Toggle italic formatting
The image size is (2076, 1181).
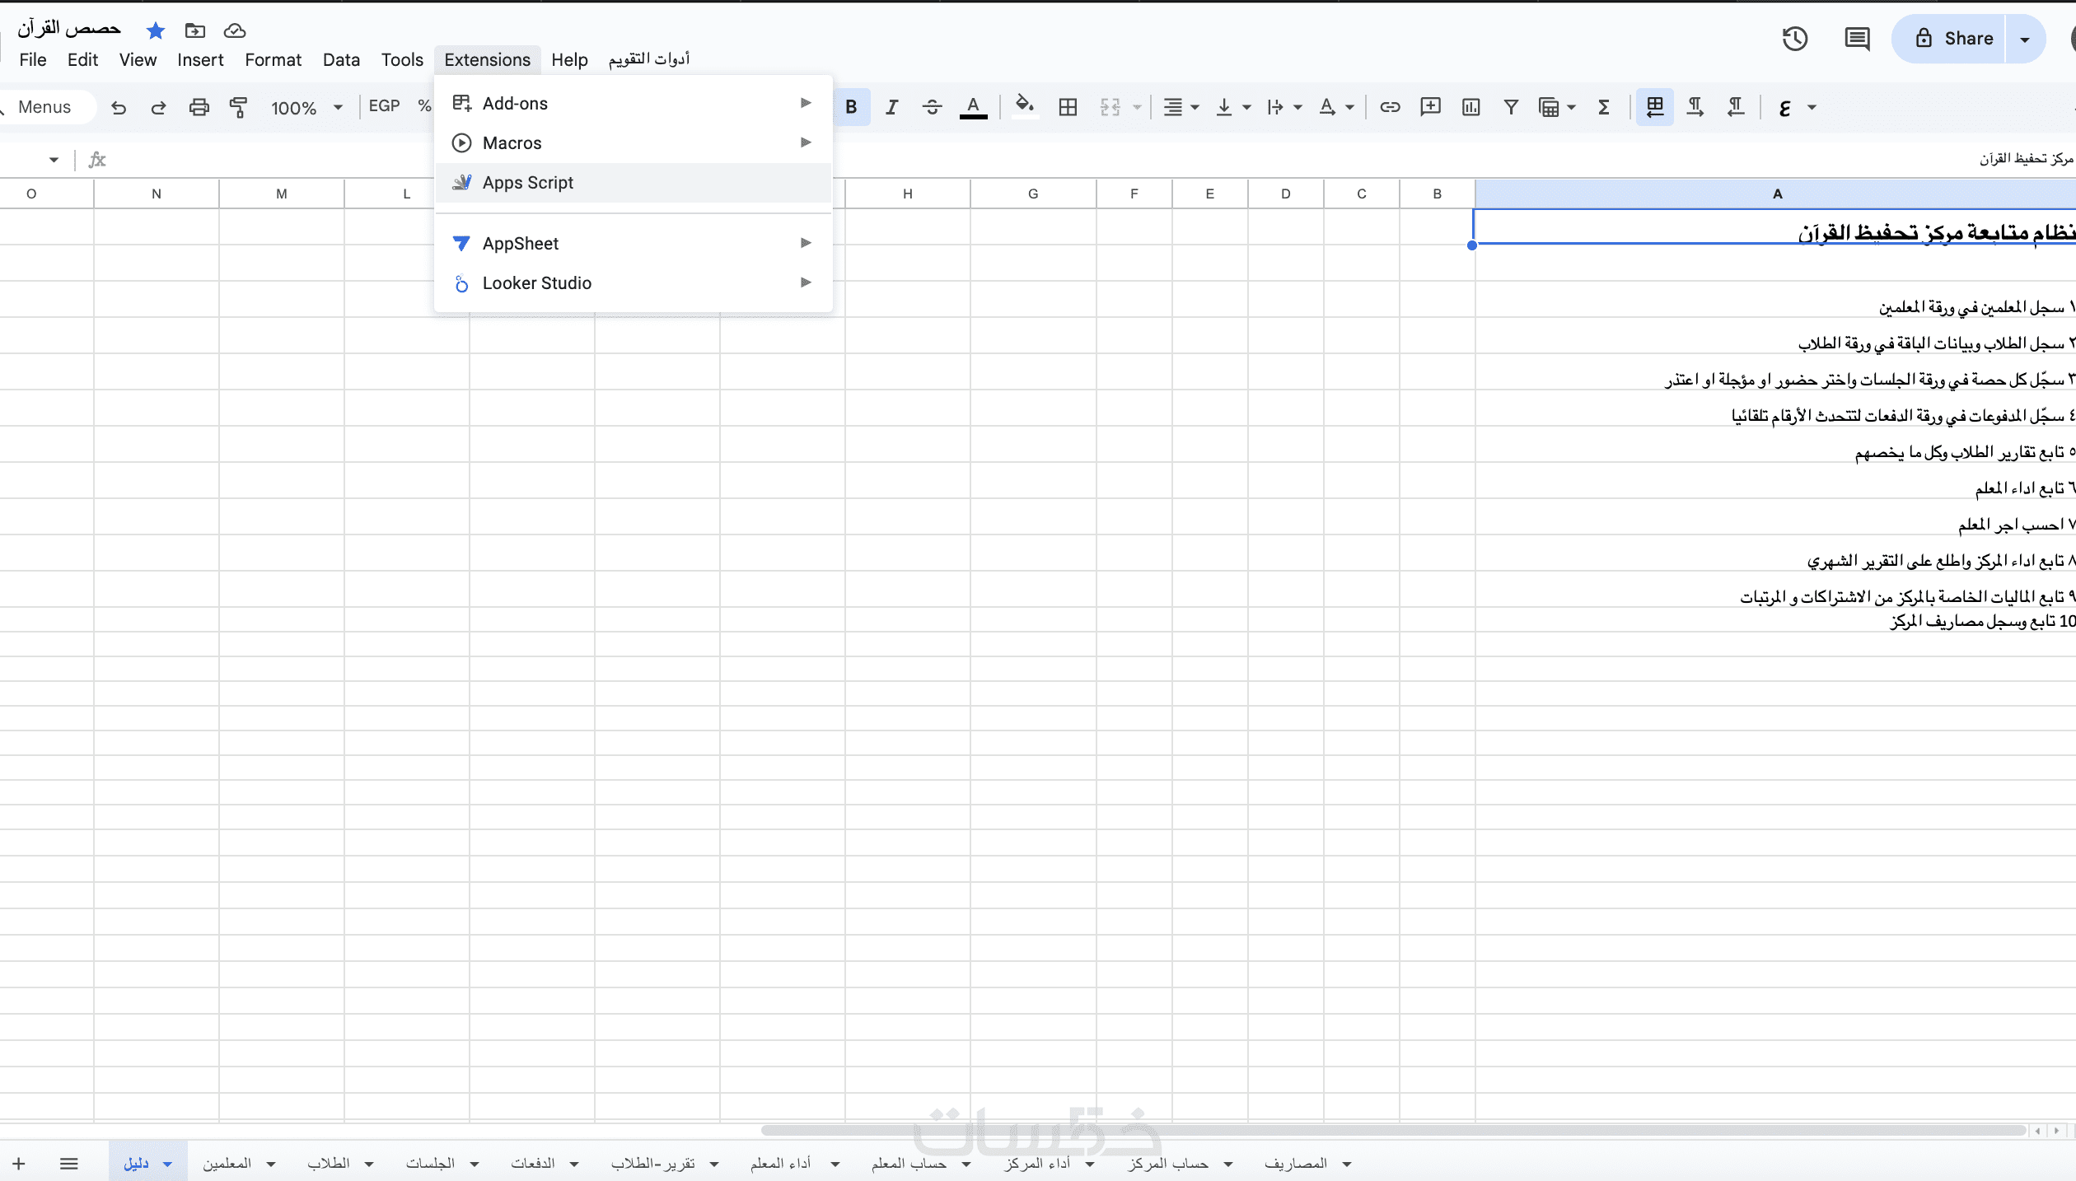pyautogui.click(x=891, y=107)
